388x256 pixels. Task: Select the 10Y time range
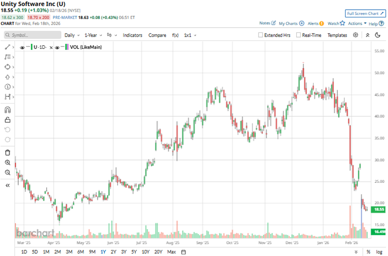pos(145,252)
